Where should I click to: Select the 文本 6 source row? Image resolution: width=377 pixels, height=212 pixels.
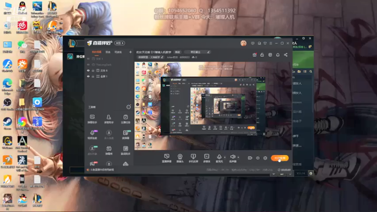pos(109,70)
